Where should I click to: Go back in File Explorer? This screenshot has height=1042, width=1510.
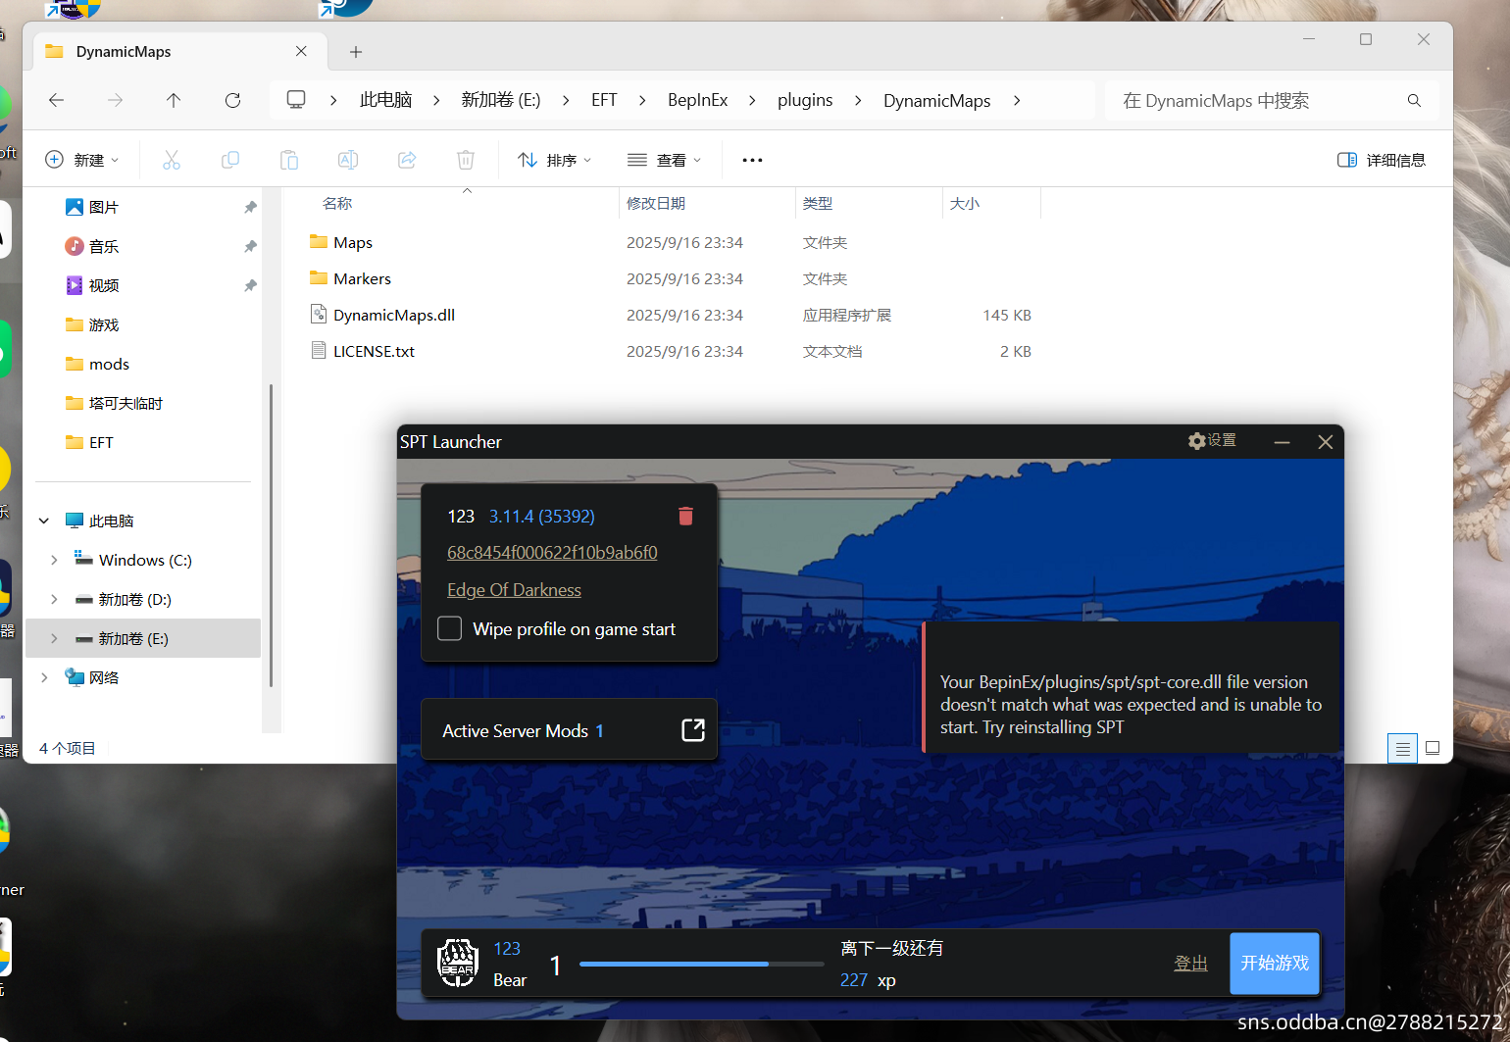[57, 100]
